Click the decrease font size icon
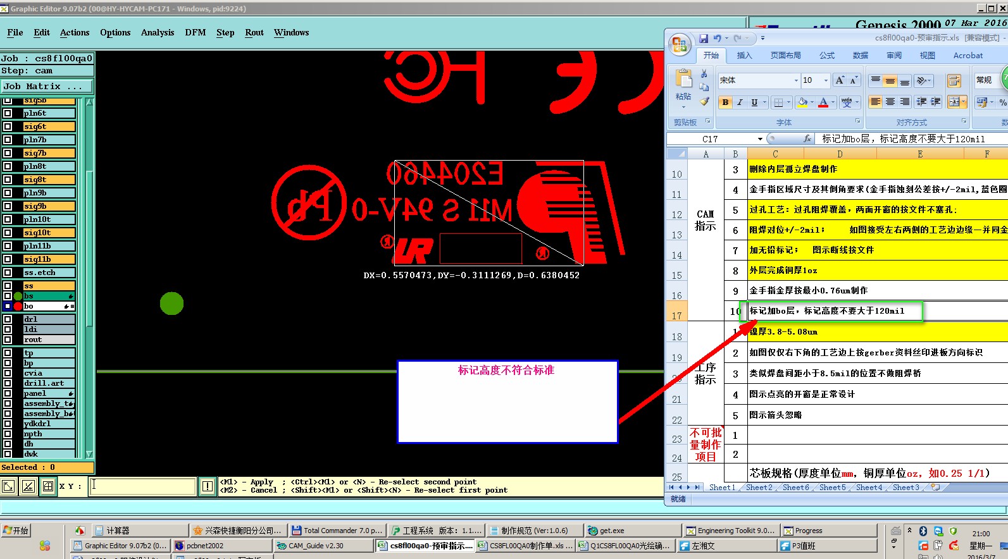This screenshot has width=1008, height=559. pos(853,80)
